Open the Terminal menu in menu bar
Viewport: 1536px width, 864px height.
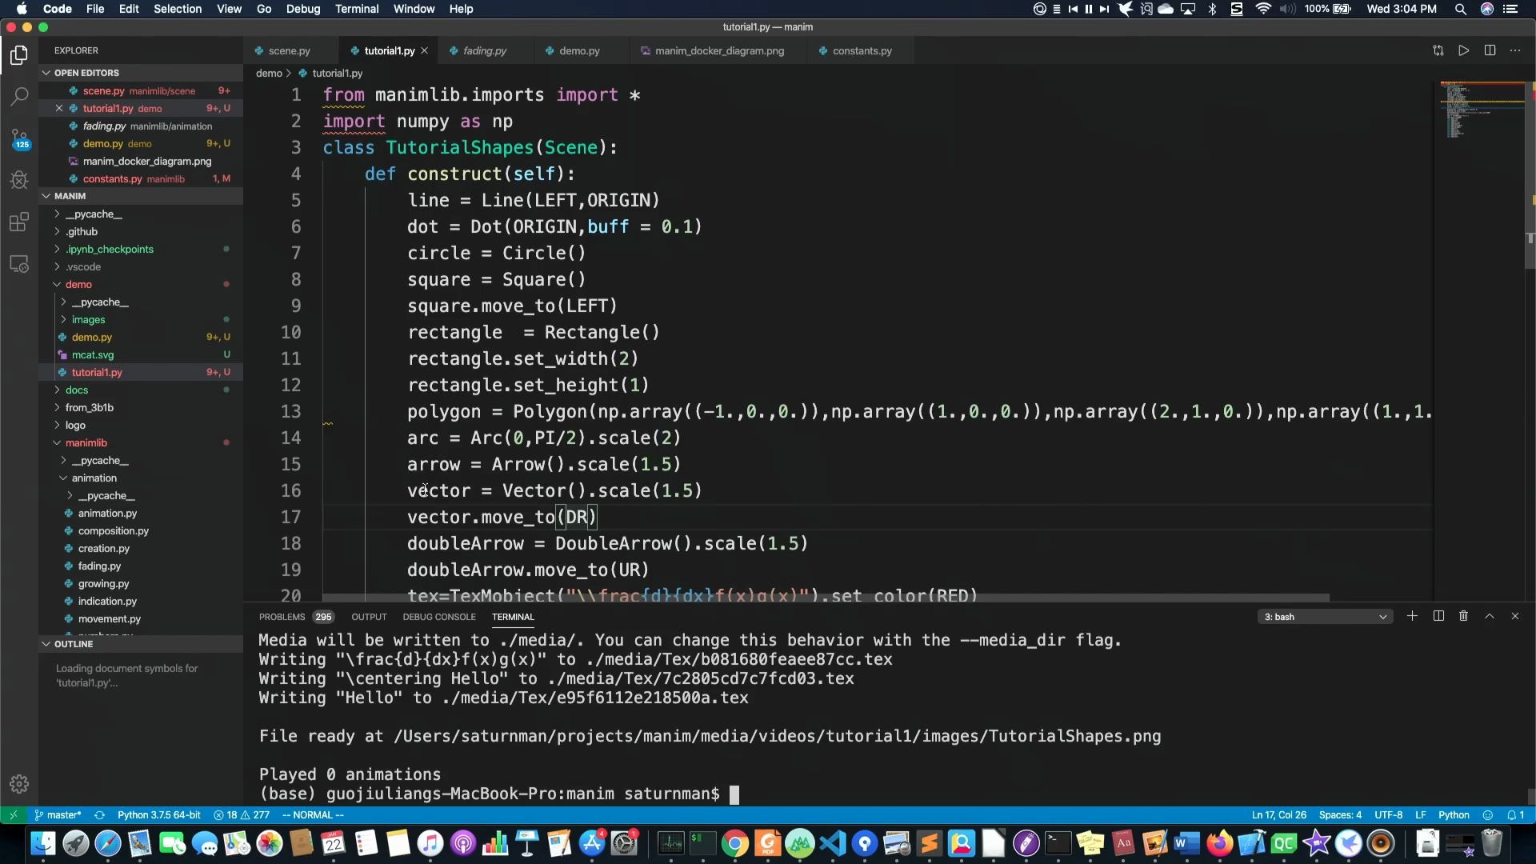click(357, 9)
